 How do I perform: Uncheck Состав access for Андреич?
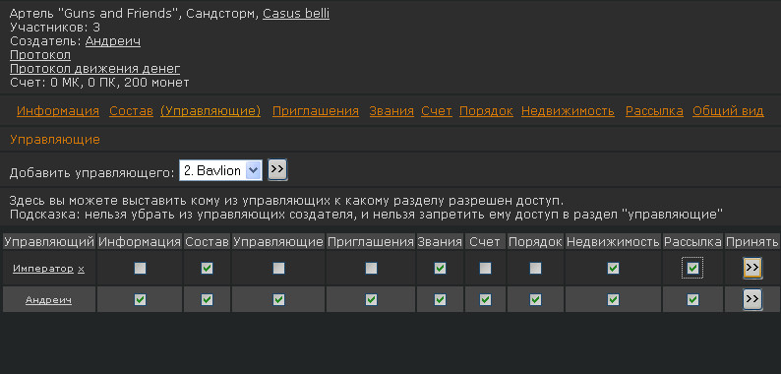[x=207, y=300]
